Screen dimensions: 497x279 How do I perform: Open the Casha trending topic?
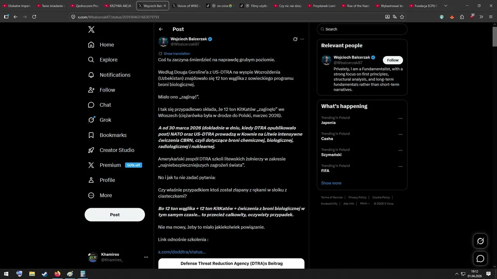(x=327, y=139)
